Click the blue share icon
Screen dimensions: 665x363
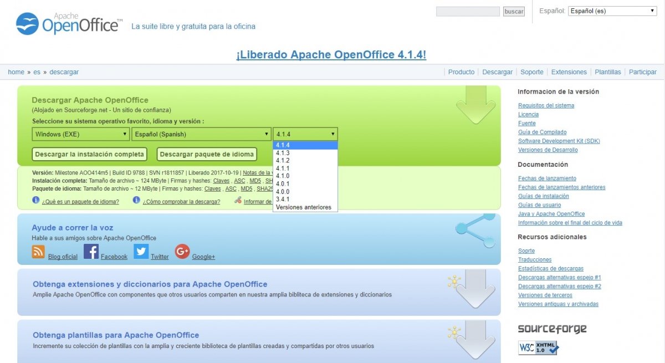click(x=475, y=231)
